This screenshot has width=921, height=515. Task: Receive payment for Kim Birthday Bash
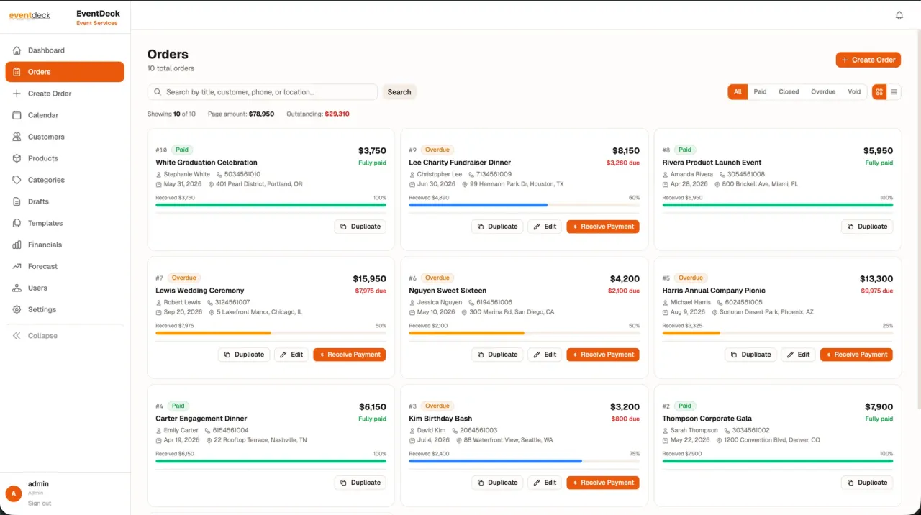click(x=603, y=483)
